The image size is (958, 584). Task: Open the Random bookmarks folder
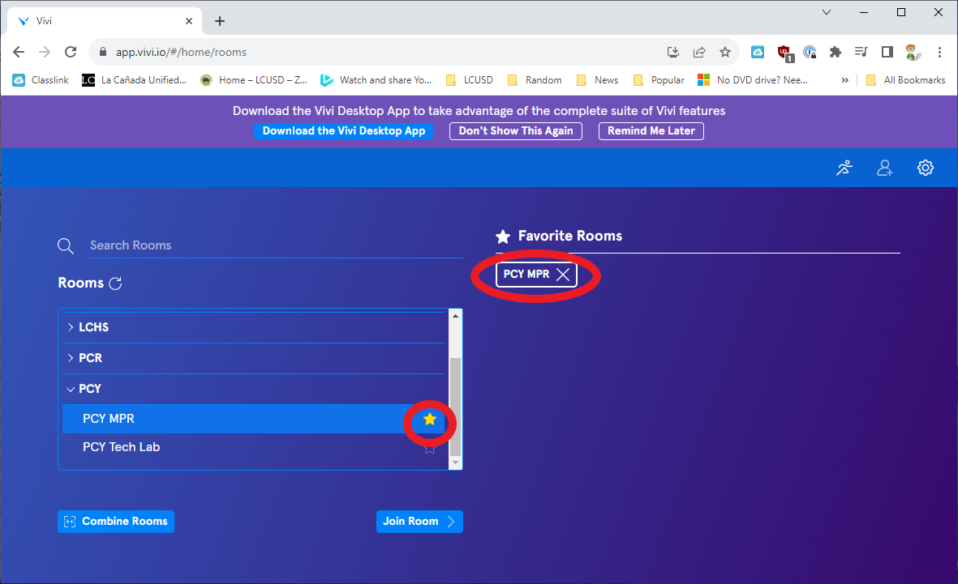[535, 80]
